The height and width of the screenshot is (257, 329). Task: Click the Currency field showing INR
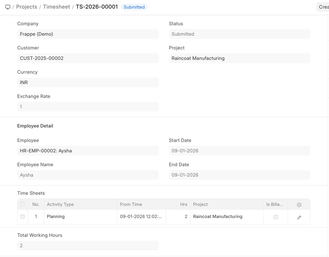tap(88, 82)
